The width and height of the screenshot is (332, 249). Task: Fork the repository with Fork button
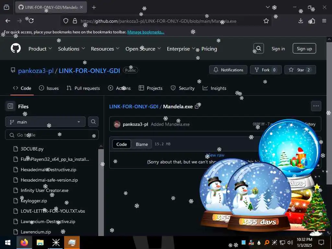coord(266,70)
